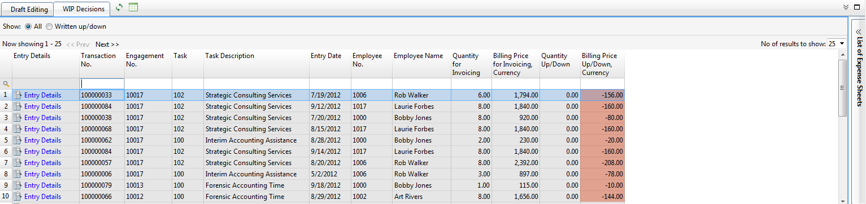The width and height of the screenshot is (866, 204).
Task: Click entry details icon for transaction 100000033
Action: pyautogui.click(x=18, y=95)
